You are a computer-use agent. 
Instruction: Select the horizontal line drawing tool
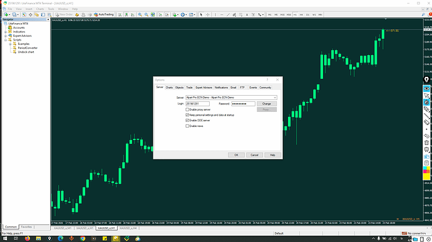point(222,14)
